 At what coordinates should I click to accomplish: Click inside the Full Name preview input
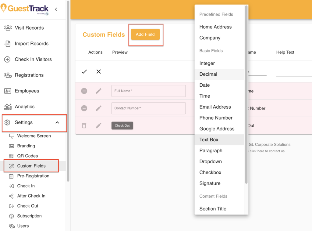148,91
